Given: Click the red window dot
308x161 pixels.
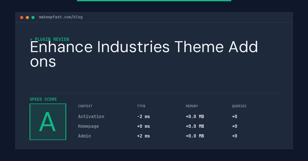Looking at the screenshot, I should (22, 17).
